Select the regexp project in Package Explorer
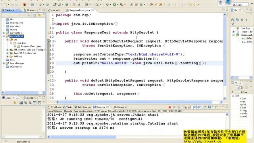 (x=13, y=29)
